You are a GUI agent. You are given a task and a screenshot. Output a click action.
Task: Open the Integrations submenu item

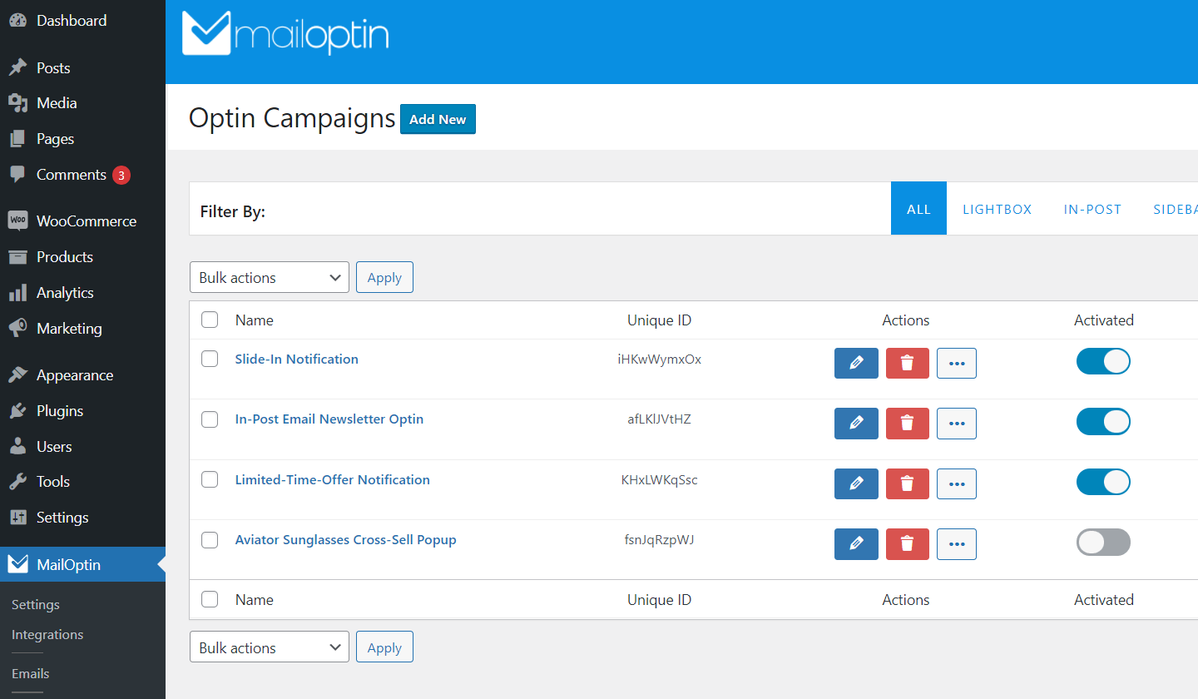pyautogui.click(x=47, y=635)
